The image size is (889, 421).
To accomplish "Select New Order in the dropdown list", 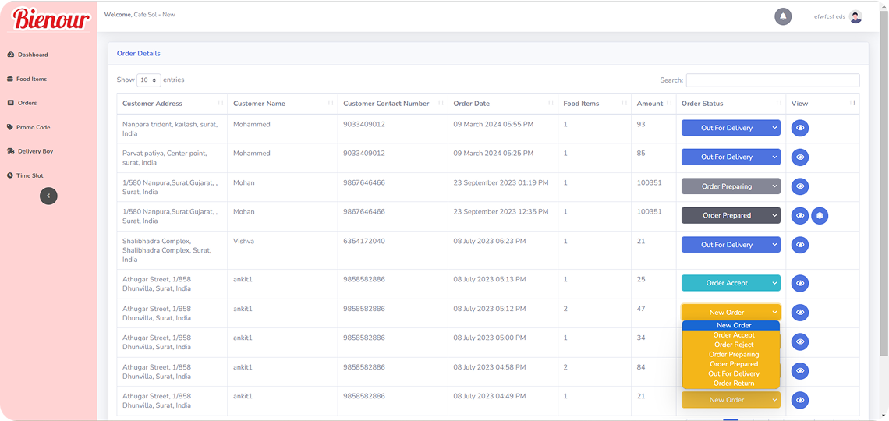I will pos(731,325).
